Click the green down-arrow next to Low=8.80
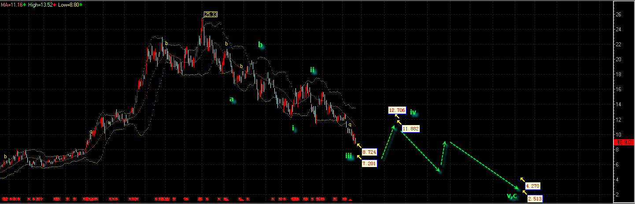 click(x=81, y=4)
